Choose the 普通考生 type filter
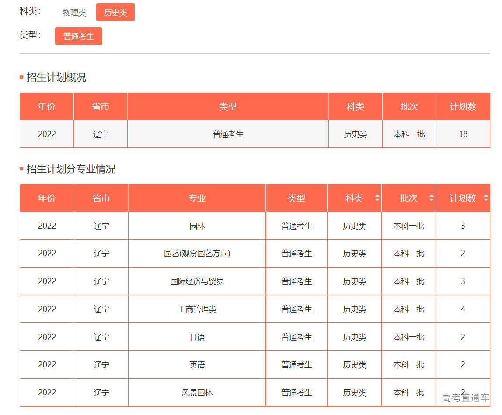This screenshot has width=502, height=415. click(79, 37)
